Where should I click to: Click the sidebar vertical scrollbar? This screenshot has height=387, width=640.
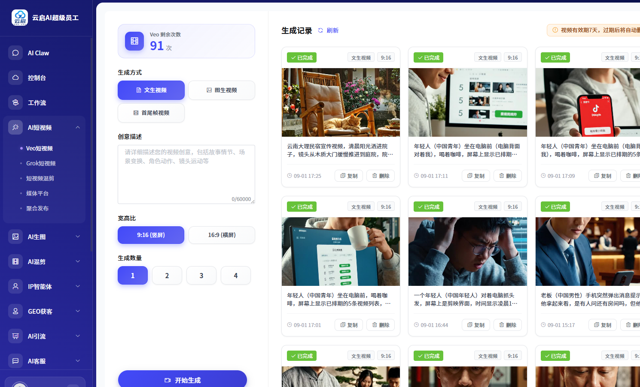tap(91, 144)
